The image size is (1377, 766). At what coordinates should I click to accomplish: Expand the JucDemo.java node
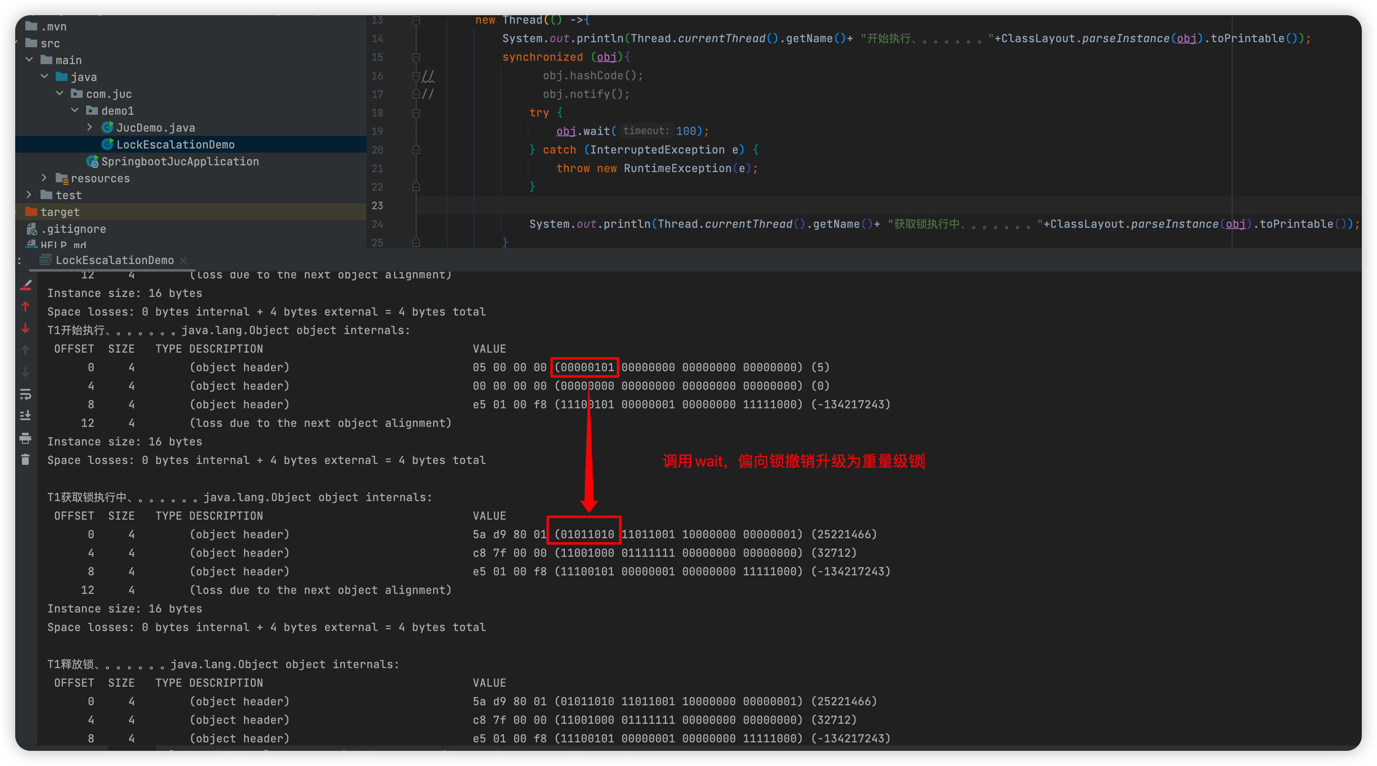pyautogui.click(x=90, y=127)
